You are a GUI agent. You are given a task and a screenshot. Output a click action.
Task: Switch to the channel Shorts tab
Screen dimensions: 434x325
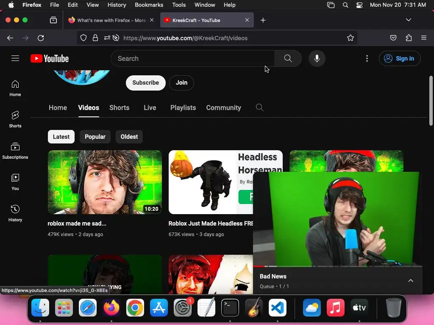(119, 108)
